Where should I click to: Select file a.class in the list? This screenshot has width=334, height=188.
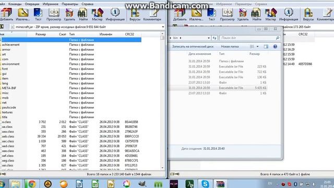[x=70, y=122]
